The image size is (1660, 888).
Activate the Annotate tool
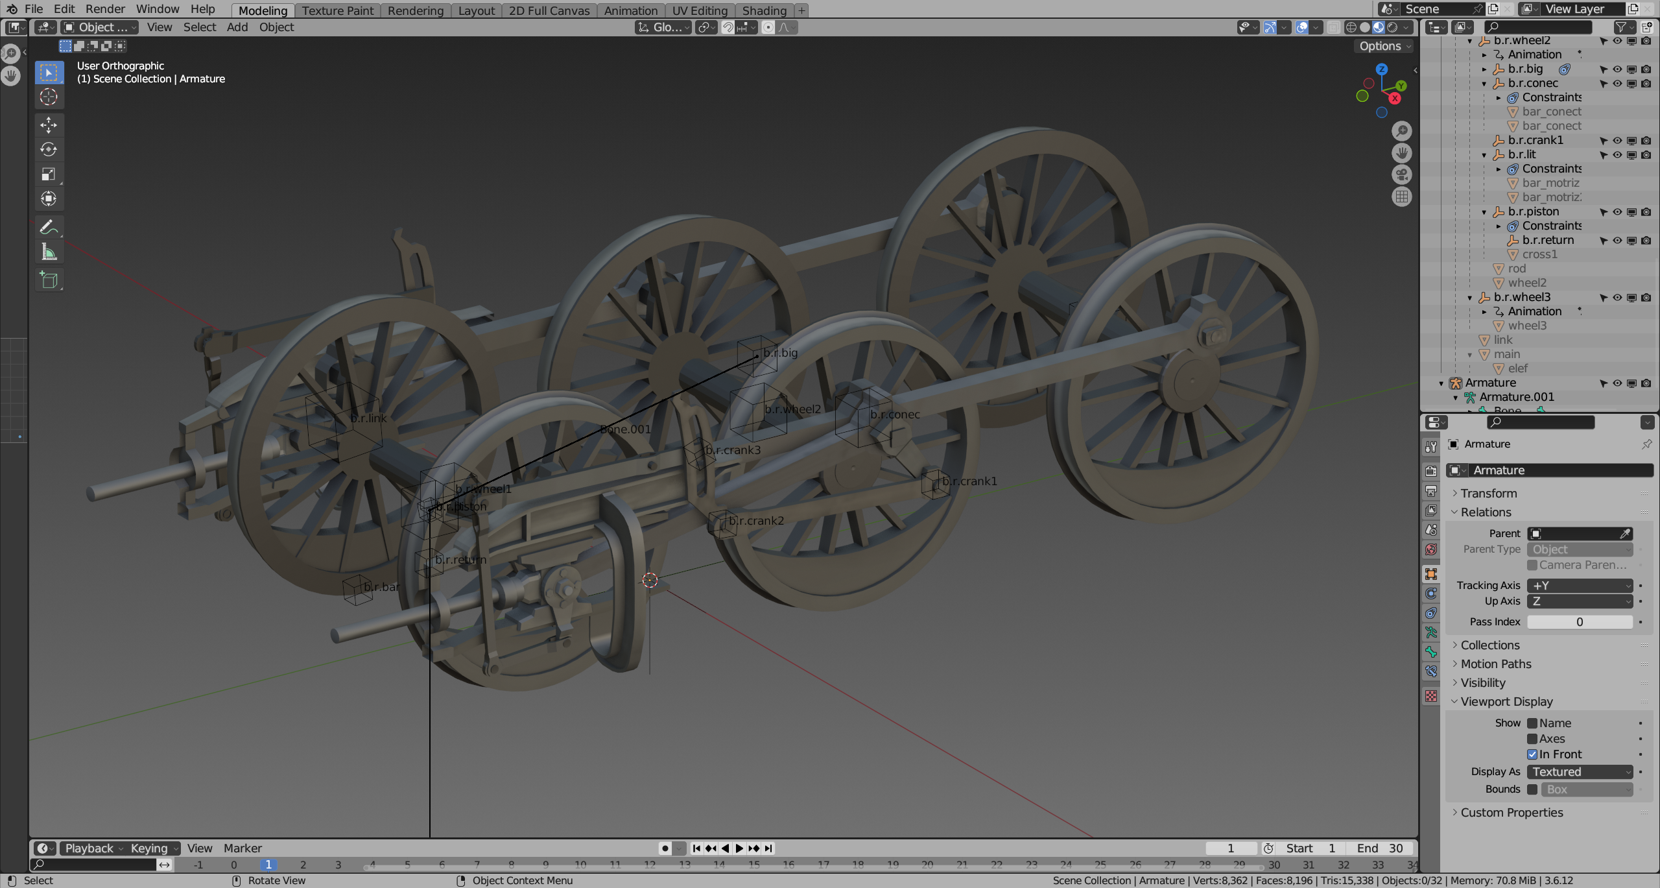(x=49, y=227)
